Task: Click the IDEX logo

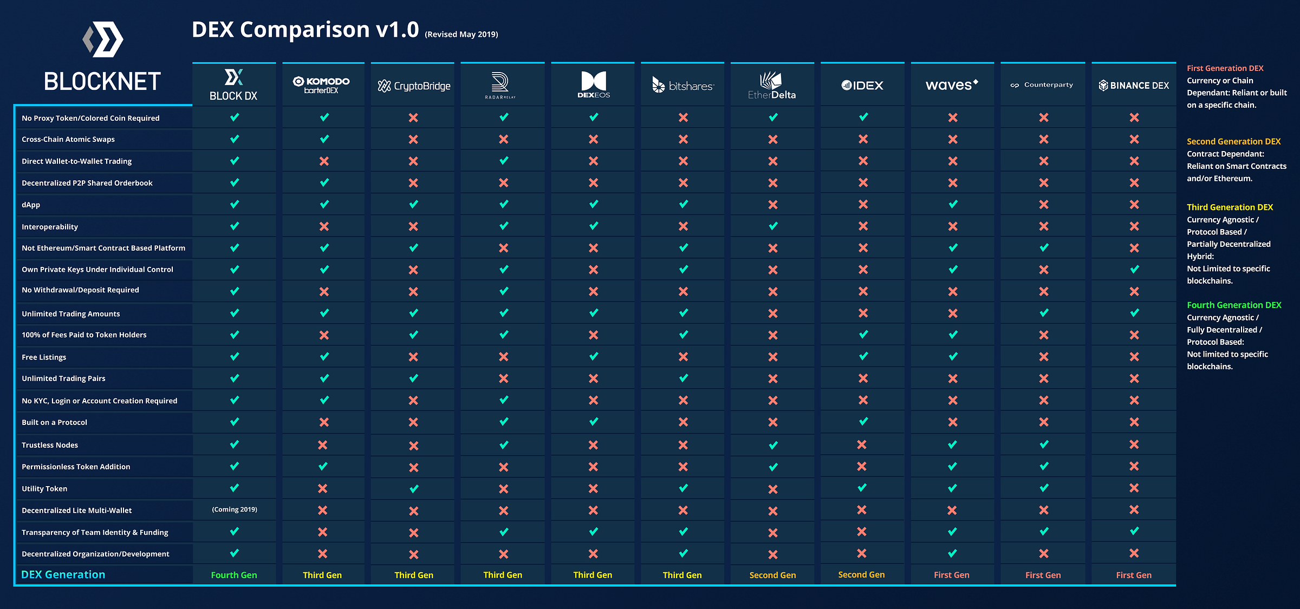Action: point(862,85)
